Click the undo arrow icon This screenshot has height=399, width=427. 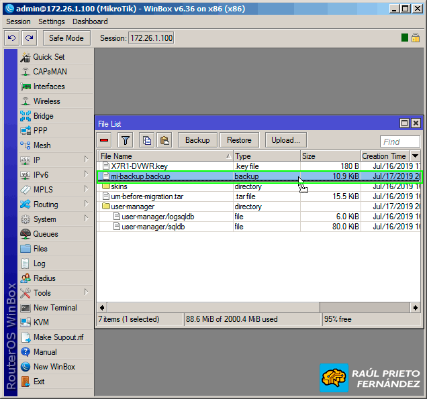(11, 38)
